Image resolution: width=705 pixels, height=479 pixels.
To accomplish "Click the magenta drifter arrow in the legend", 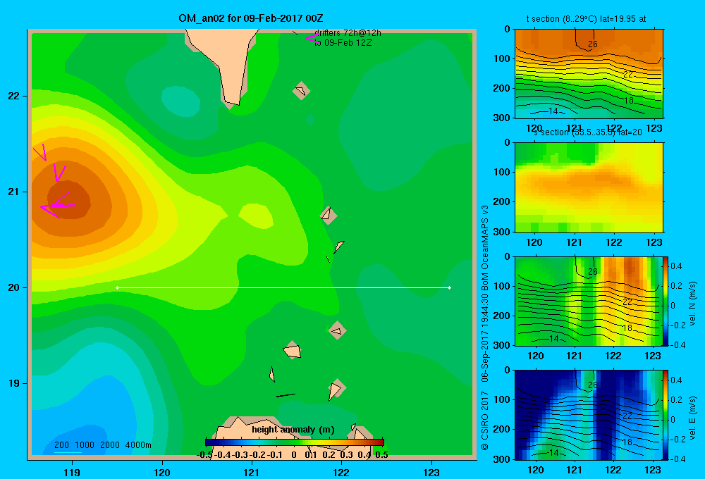I will [x=312, y=38].
